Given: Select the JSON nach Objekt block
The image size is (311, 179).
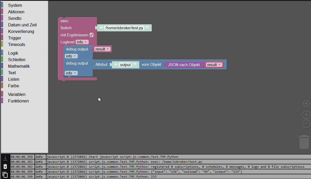Looking at the screenshot, I should point(184,65).
